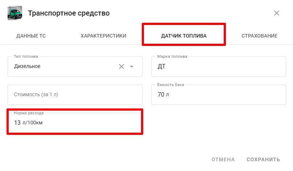Viewport: 293px width, 171px height.
Task: Open the ХАРАКТЕРИСТИКИ tab
Action: (103, 36)
